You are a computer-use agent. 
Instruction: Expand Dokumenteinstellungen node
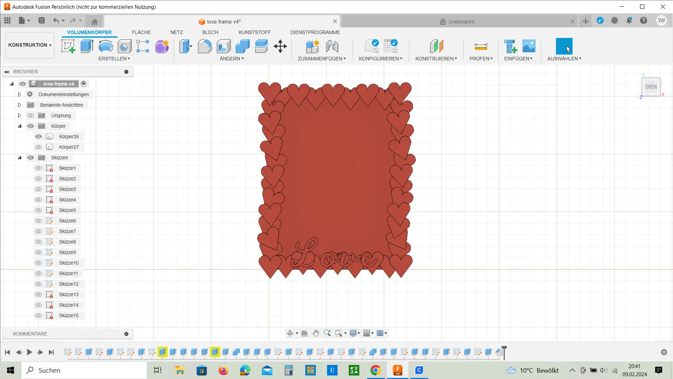[x=19, y=94]
